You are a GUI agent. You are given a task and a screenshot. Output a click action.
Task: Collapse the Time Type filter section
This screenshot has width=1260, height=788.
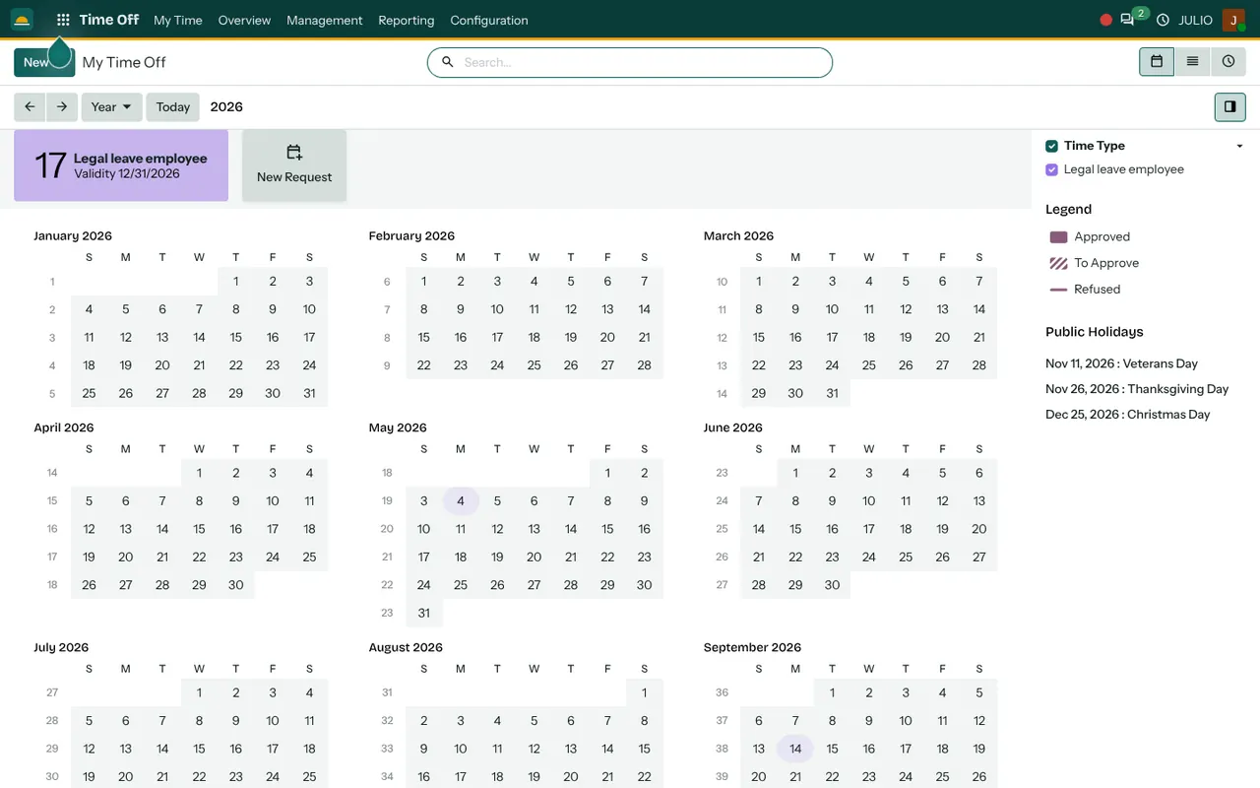coord(1239,146)
